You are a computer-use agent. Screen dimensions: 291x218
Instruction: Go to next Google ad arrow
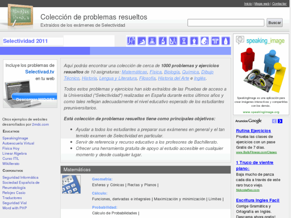point(280,121)
